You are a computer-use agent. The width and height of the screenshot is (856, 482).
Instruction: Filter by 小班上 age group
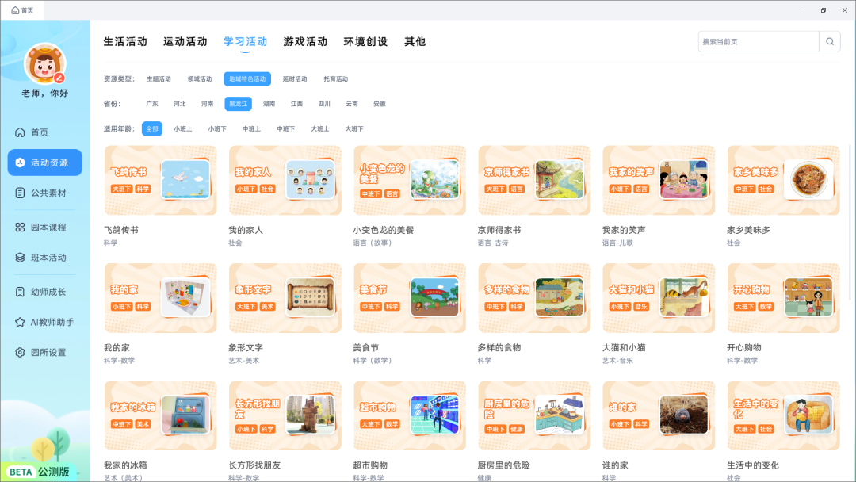[183, 128]
